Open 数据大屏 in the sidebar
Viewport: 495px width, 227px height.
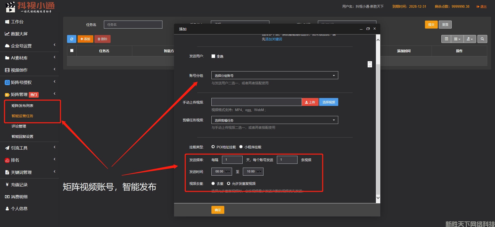click(x=19, y=34)
